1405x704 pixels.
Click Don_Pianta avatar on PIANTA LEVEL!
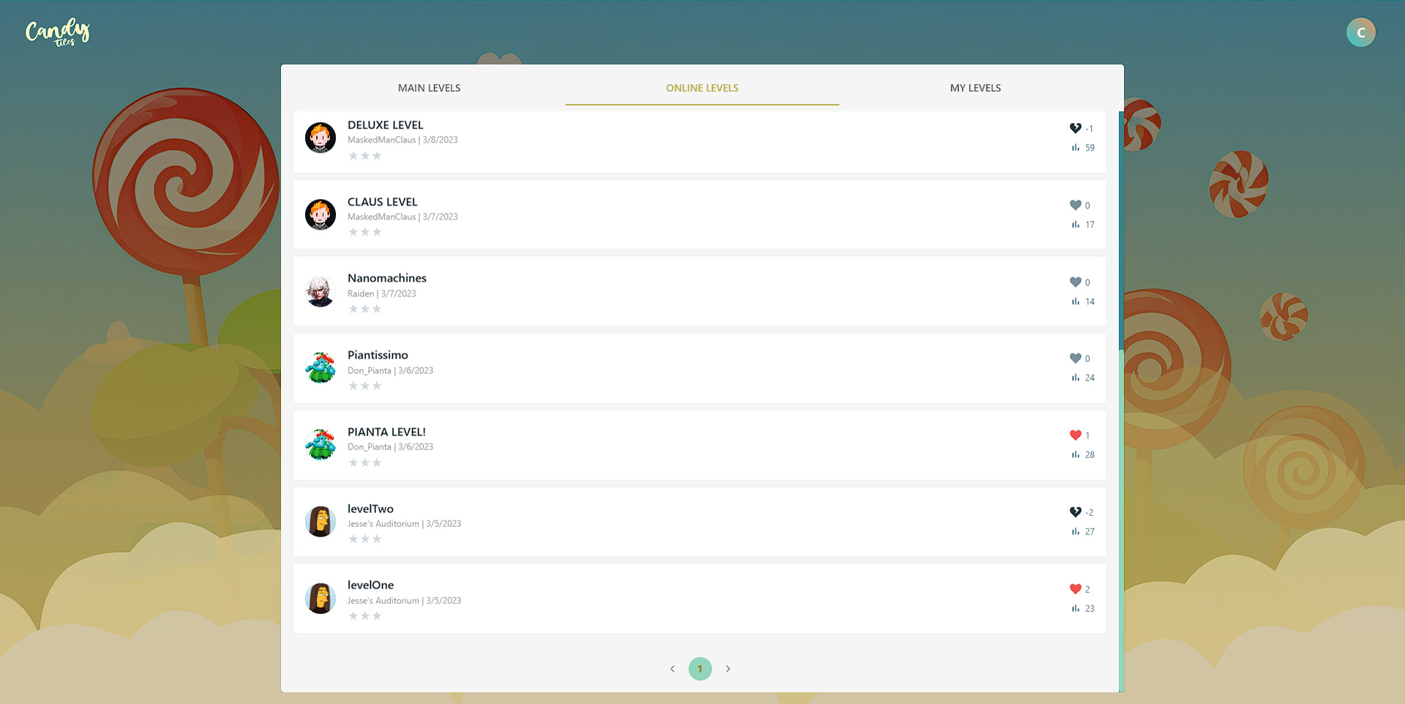[321, 445]
